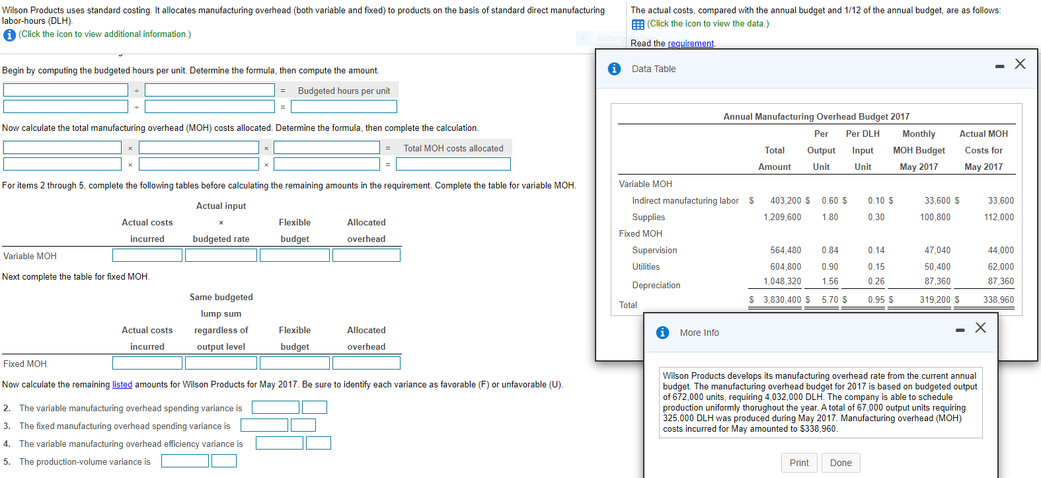Select second amount field for budgeted hours
The height and width of the screenshot is (478, 1041).
tap(210, 106)
